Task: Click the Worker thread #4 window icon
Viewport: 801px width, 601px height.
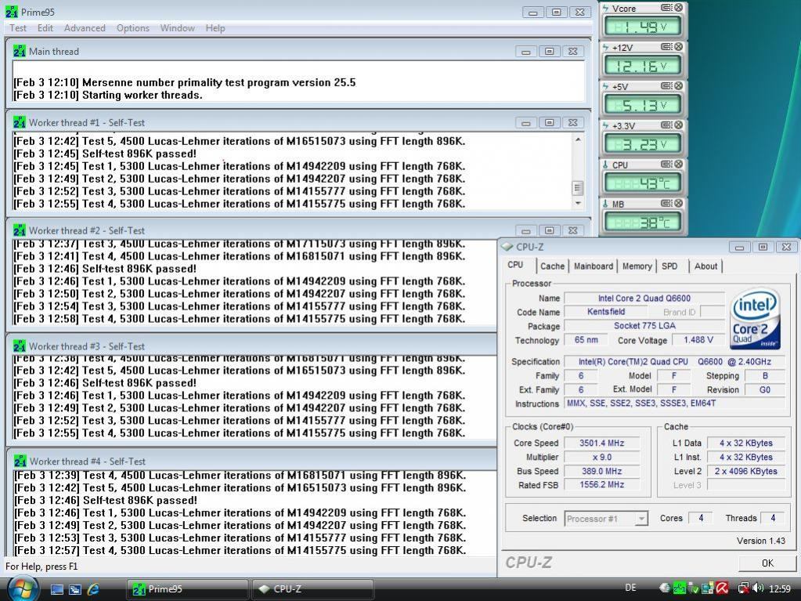Action: pos(20,461)
